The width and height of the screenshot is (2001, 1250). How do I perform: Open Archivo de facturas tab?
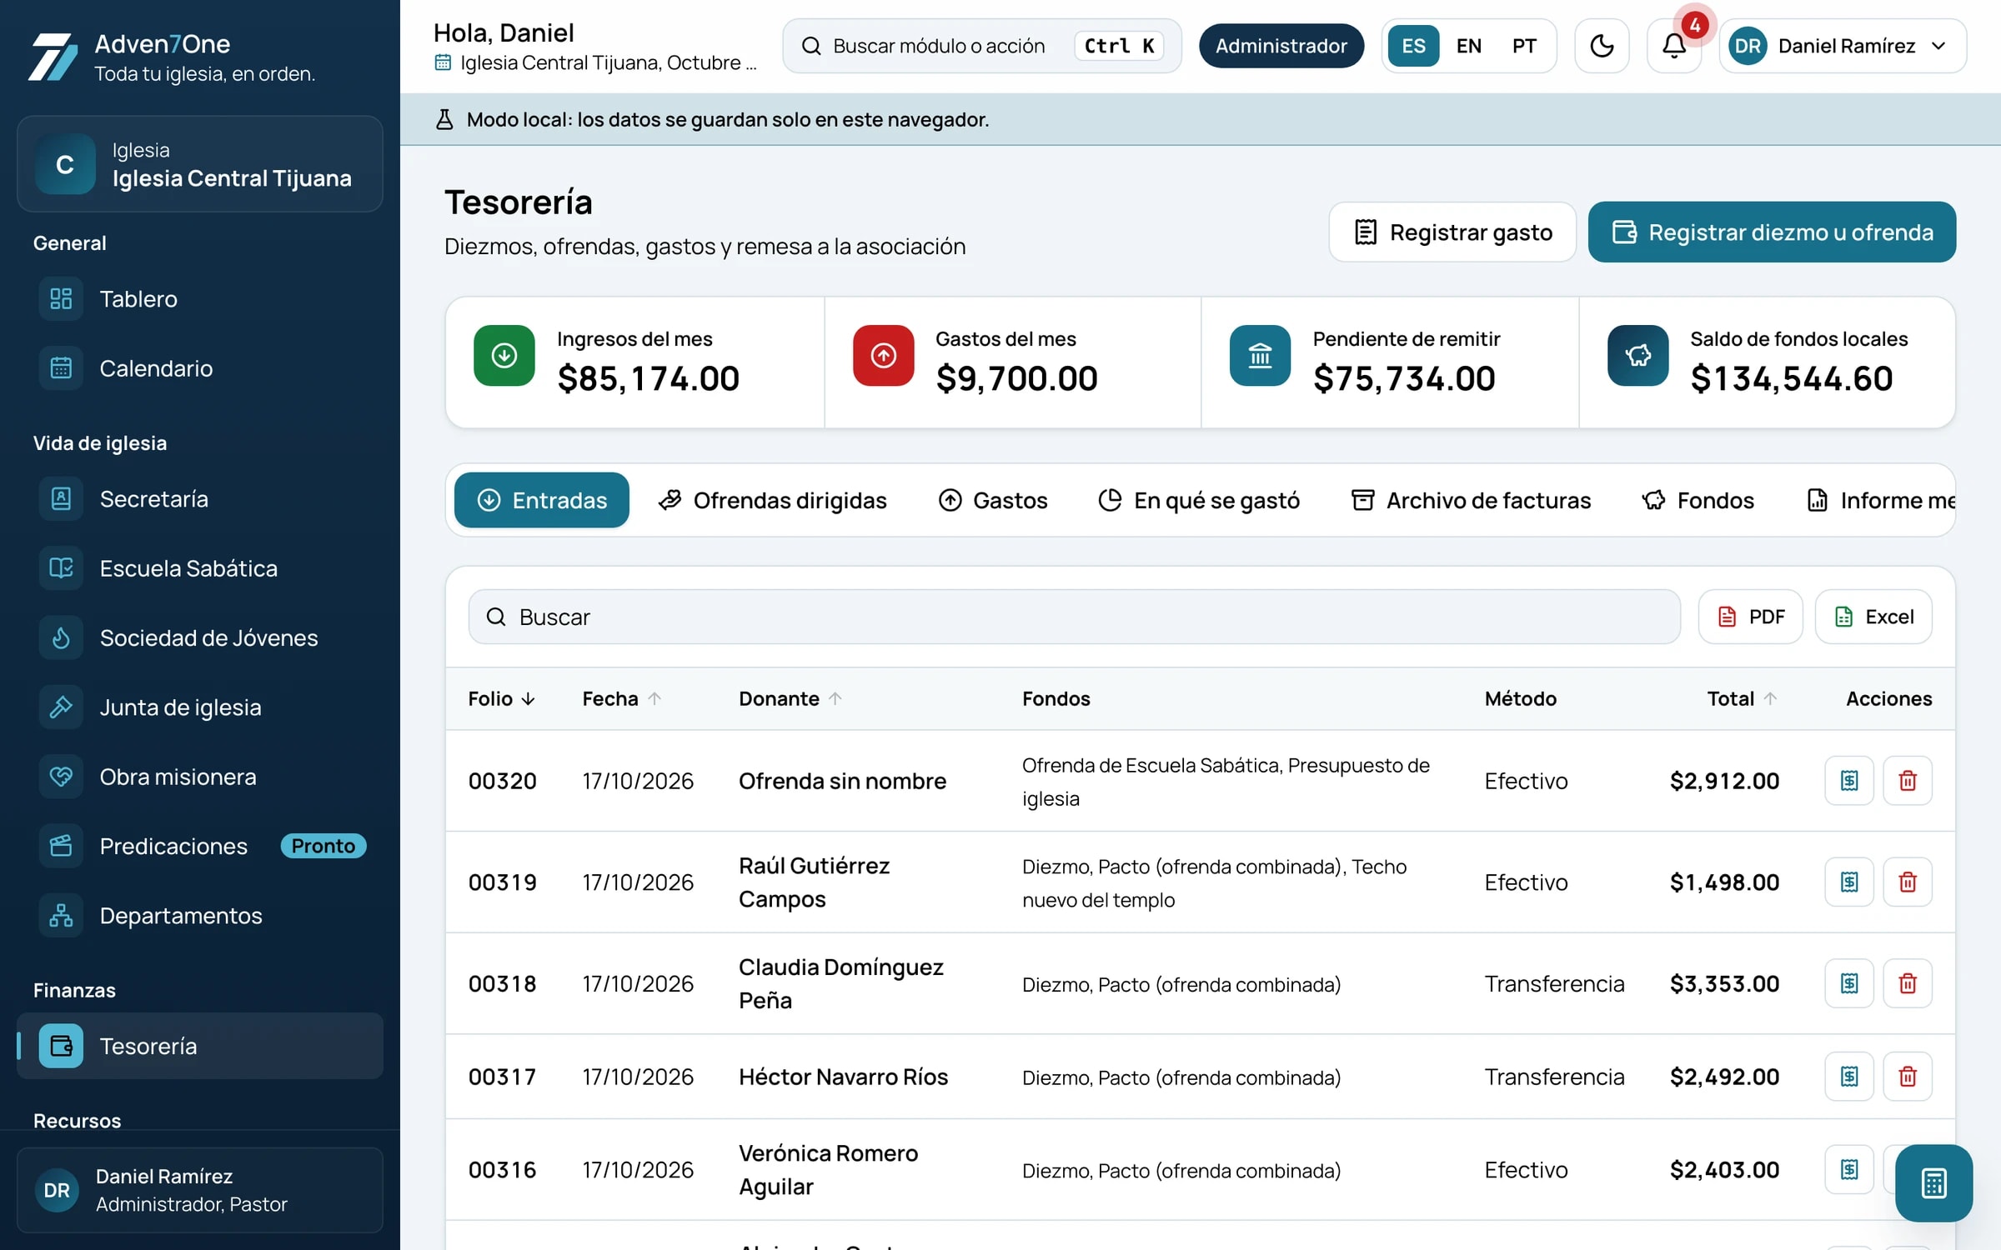point(1471,500)
